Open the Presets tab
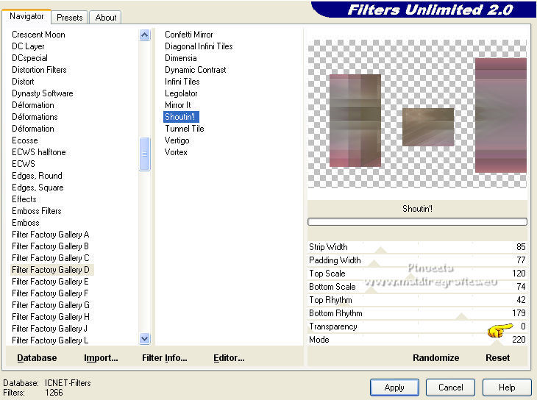 70,18
